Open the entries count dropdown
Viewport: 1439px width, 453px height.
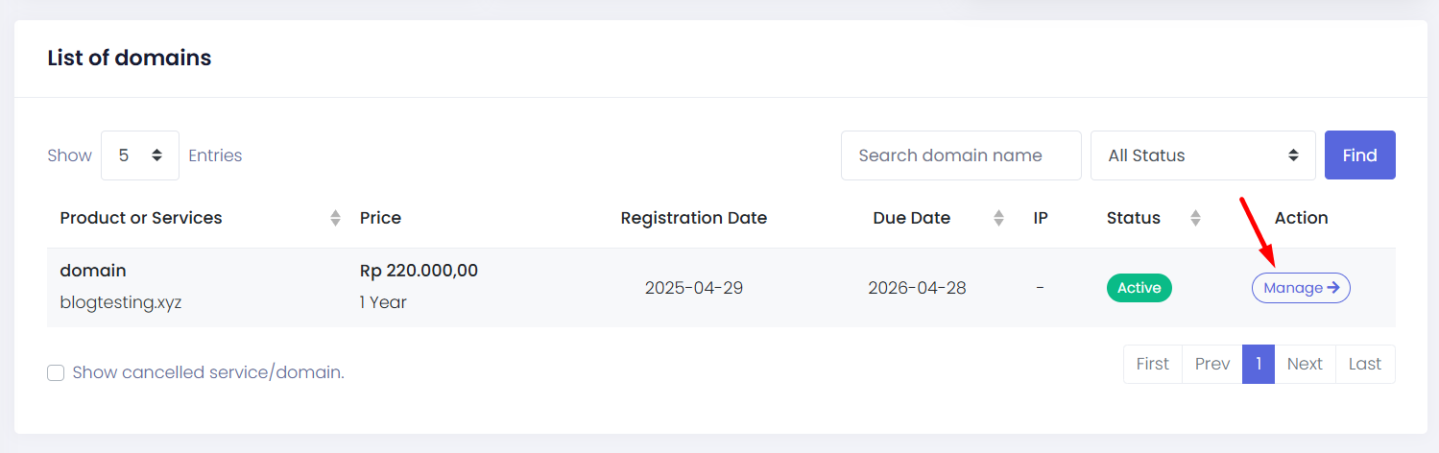point(140,155)
